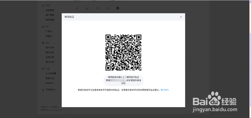Go to 流量主 in the sidebar

pos(49,36)
